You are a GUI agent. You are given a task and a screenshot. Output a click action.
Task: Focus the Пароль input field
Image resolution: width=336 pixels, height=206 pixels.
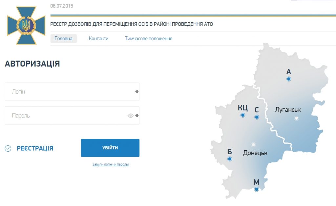(66, 116)
